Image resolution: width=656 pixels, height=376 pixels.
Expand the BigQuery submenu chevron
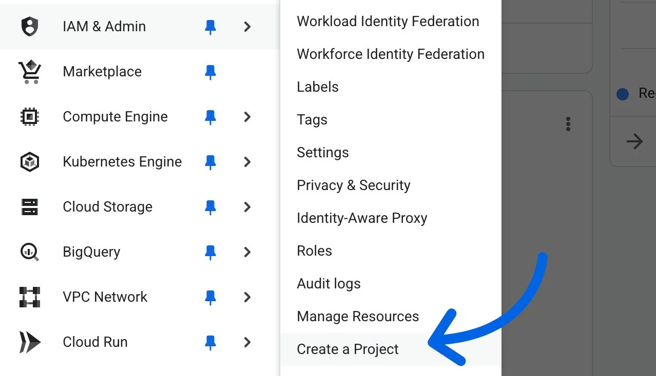(x=247, y=252)
